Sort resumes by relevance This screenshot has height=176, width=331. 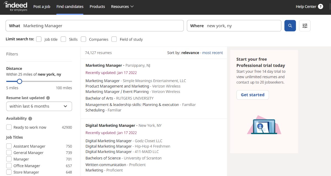coord(190,53)
